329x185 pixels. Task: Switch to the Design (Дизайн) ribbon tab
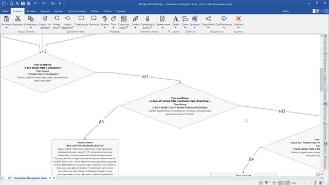pos(59,11)
